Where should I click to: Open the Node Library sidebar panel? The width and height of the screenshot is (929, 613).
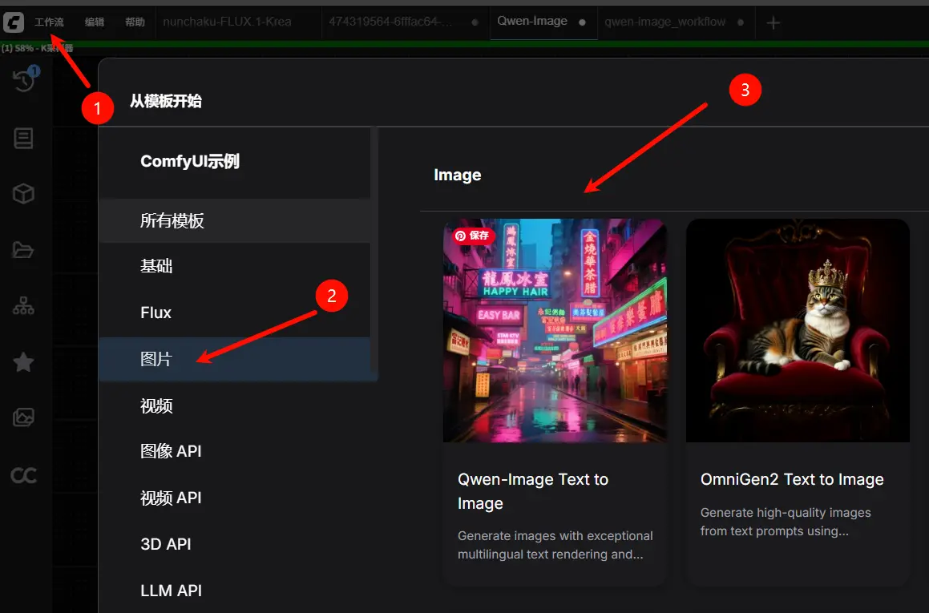tap(22, 138)
